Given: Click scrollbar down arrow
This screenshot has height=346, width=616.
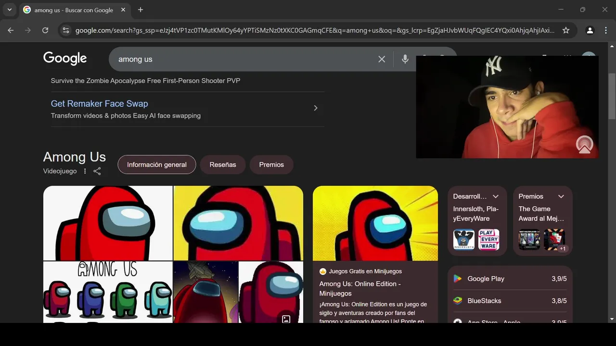Looking at the screenshot, I should (x=612, y=319).
